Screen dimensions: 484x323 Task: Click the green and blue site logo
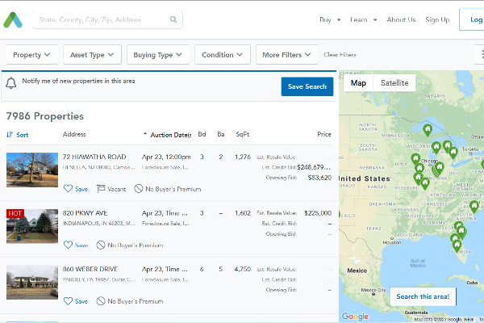(13, 20)
